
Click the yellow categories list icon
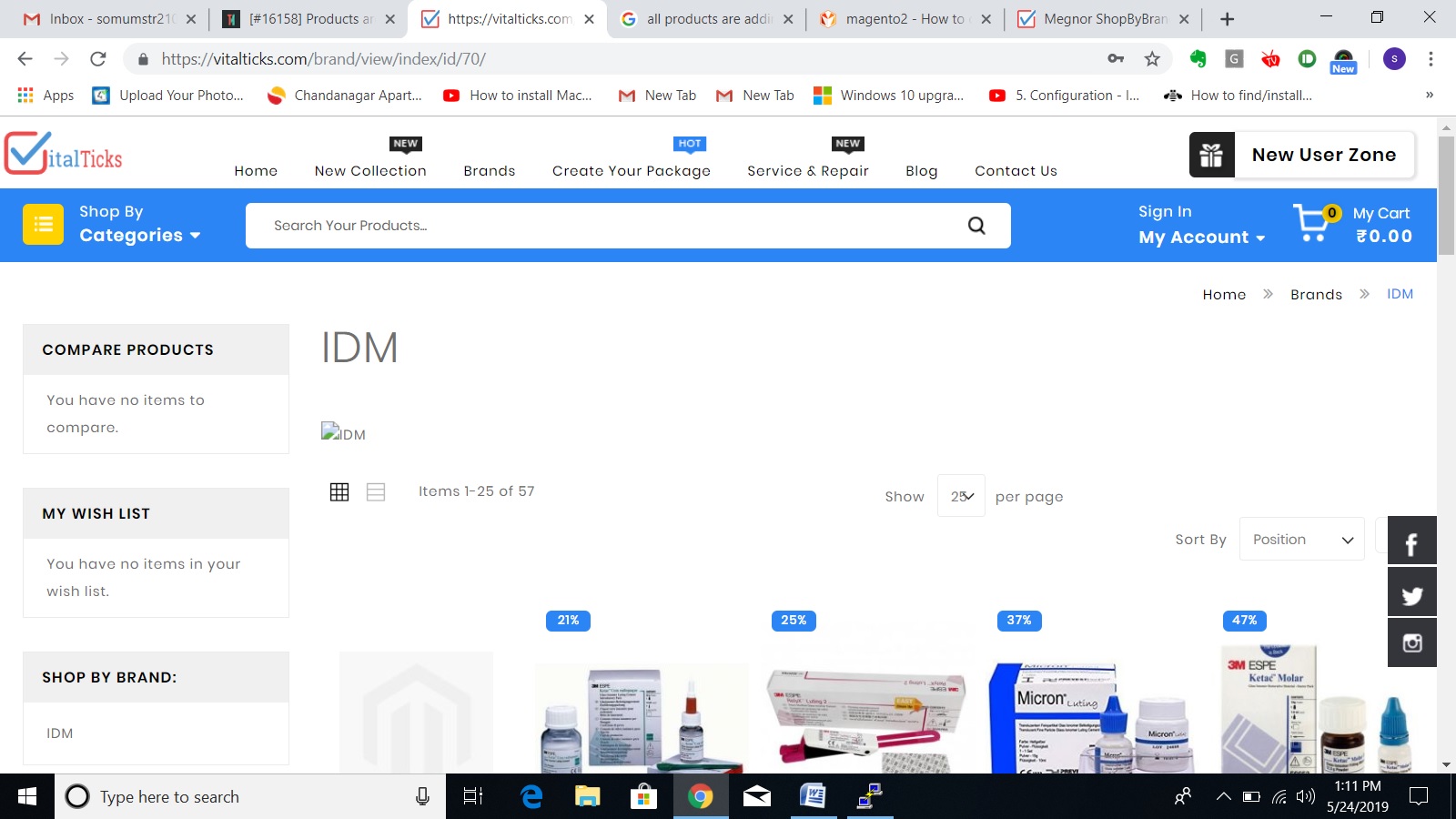pos(43,225)
